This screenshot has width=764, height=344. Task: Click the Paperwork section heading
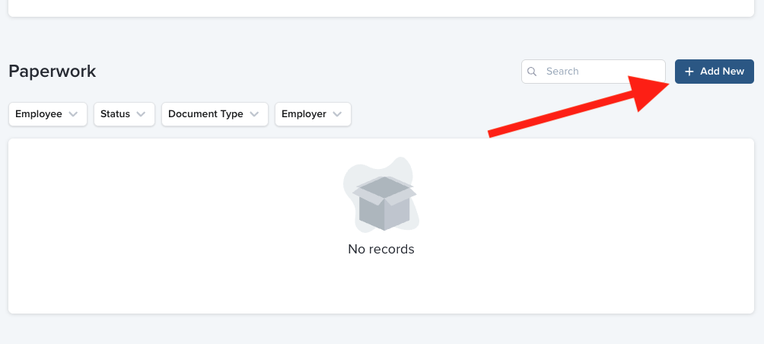click(x=53, y=72)
